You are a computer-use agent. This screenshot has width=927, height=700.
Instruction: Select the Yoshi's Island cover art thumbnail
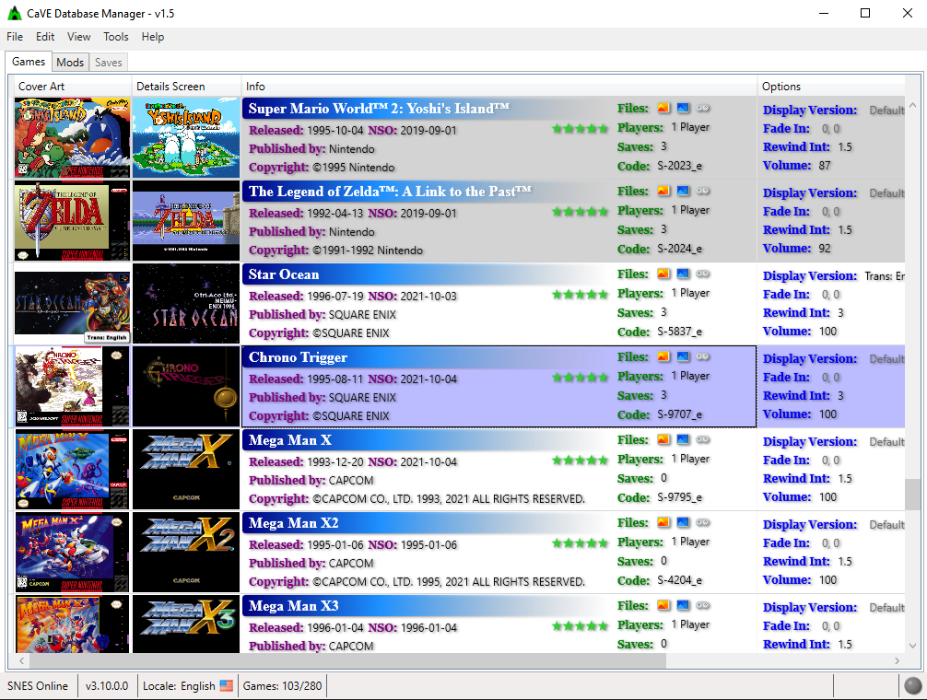72,137
